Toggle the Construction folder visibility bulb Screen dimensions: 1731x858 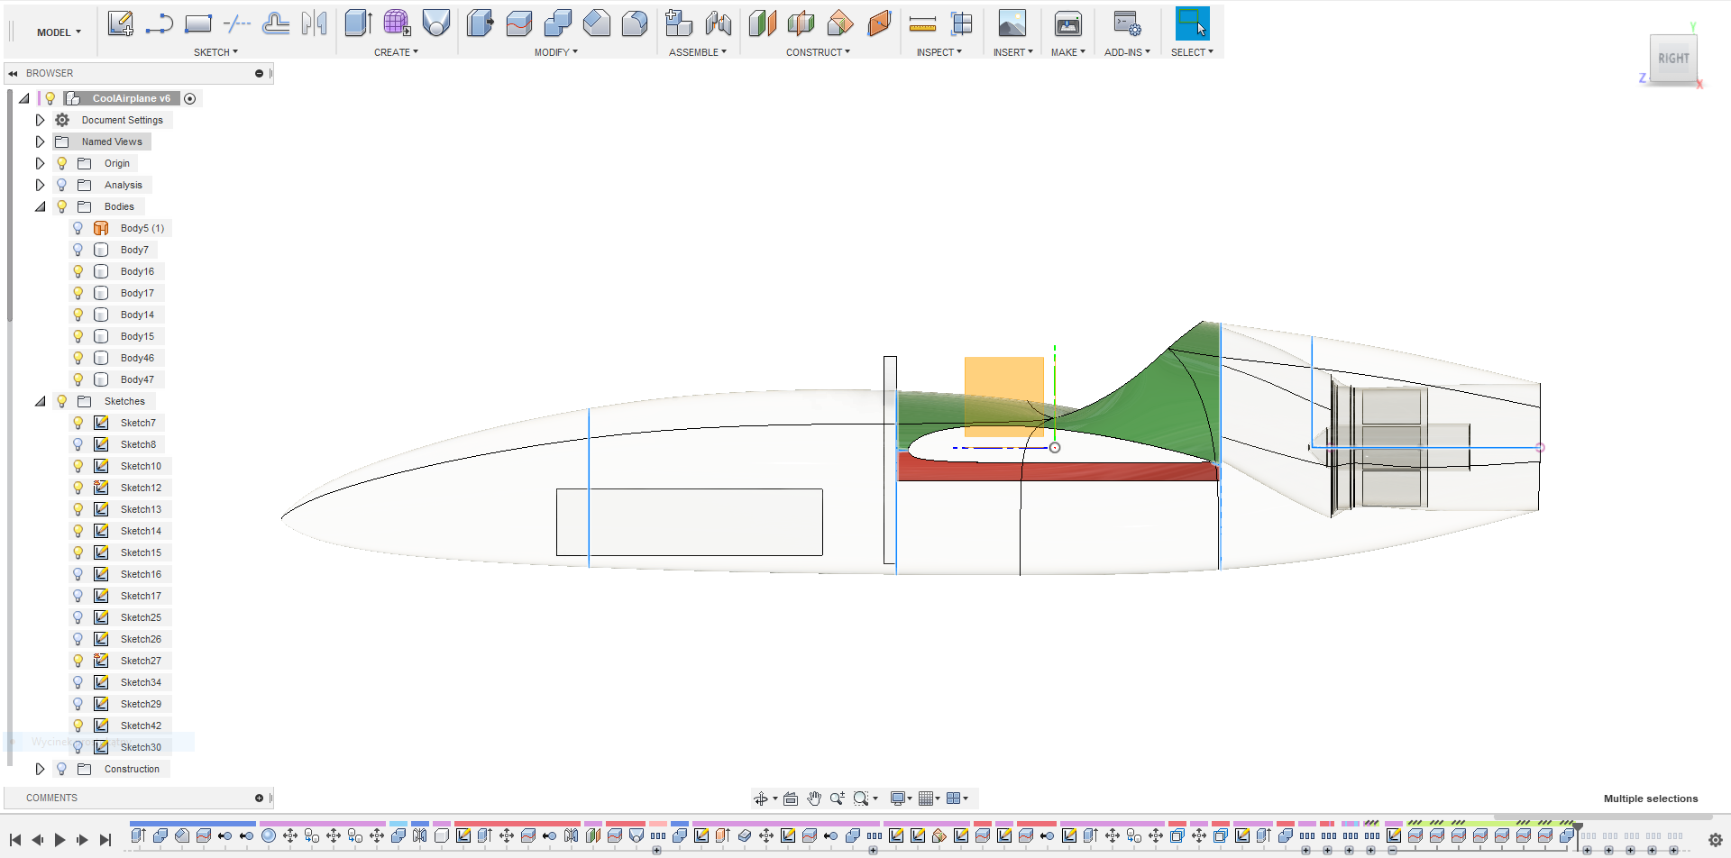[62, 769]
